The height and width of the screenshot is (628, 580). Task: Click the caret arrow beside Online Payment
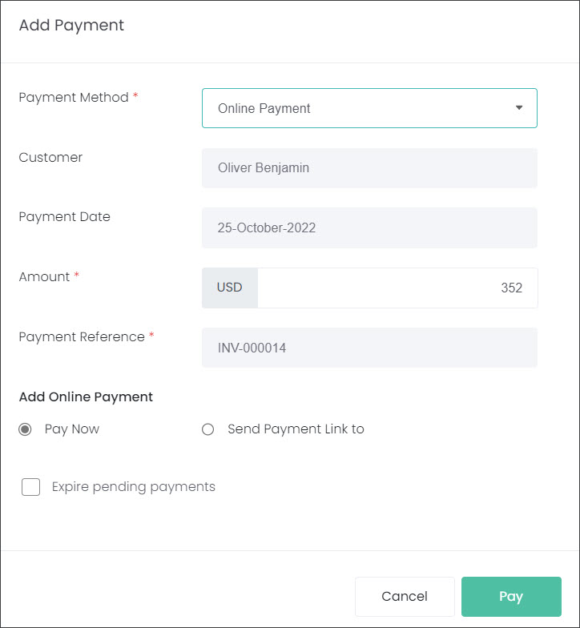(519, 107)
